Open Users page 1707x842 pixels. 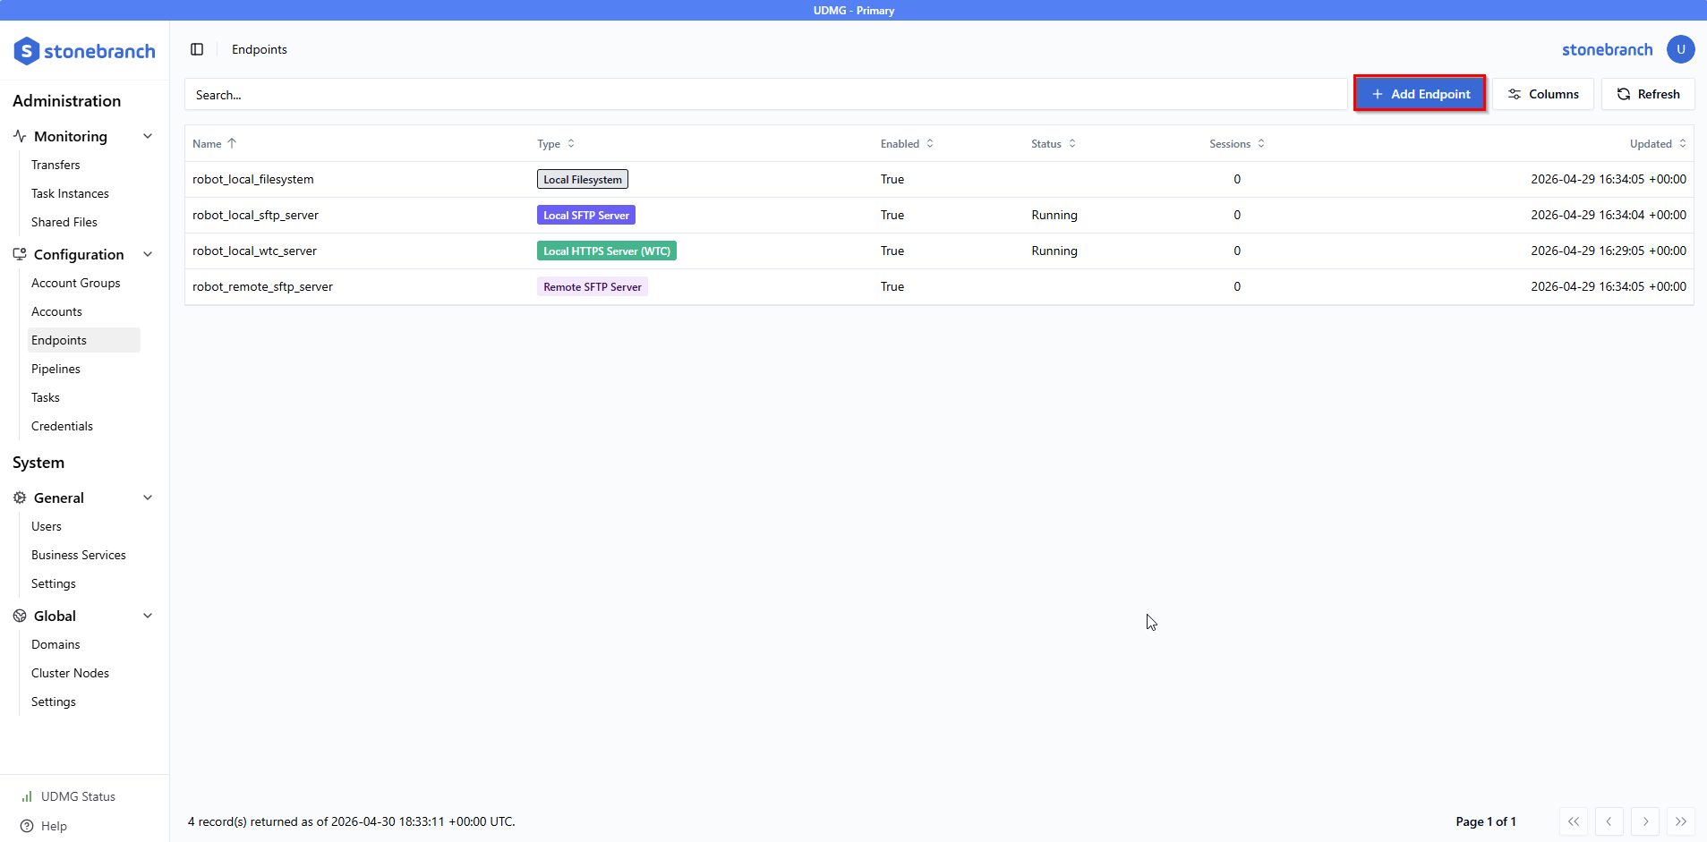click(x=47, y=526)
